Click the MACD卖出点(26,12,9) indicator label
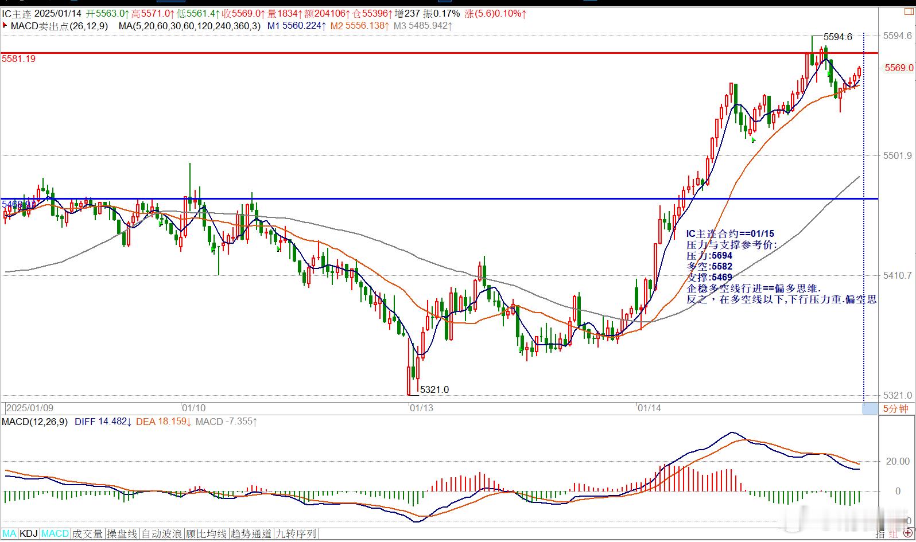The width and height of the screenshot is (916, 542). coord(59,26)
